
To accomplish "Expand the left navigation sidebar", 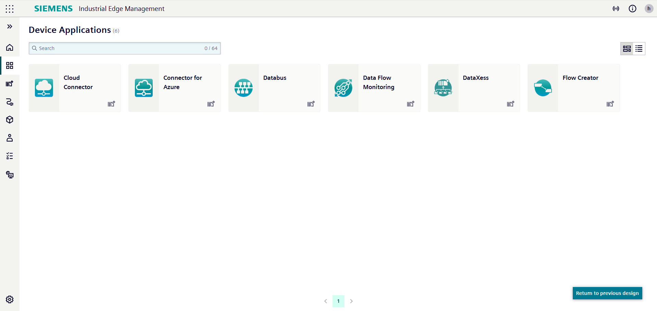I will coord(10,26).
